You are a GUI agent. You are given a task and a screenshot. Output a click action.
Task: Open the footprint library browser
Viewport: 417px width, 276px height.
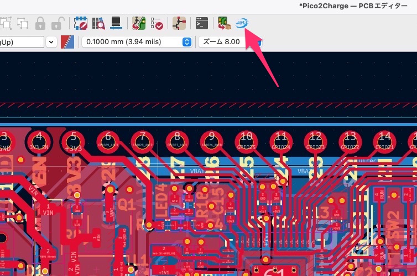coord(98,23)
